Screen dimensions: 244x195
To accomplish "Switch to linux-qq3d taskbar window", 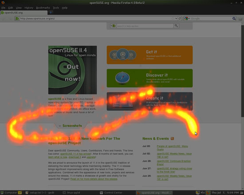I will pos(71,193).
